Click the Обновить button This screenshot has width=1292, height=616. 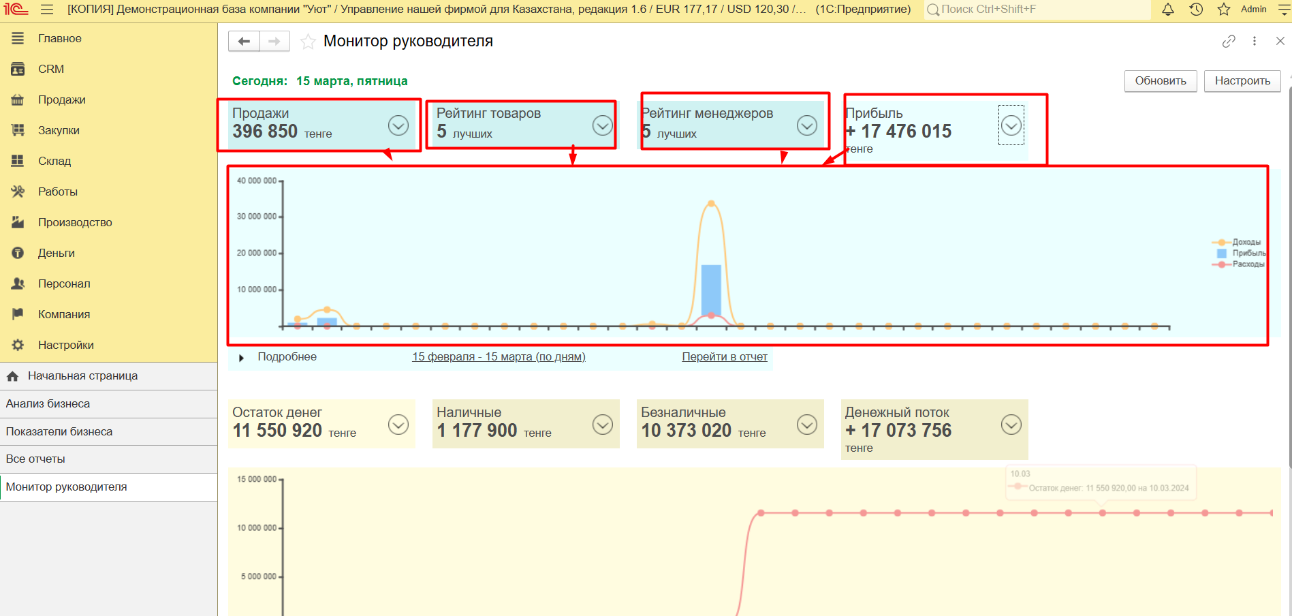(1160, 80)
